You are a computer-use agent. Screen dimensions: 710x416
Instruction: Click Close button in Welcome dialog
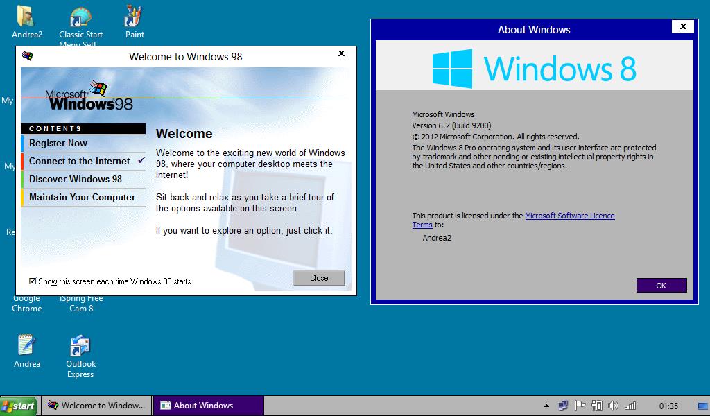319,278
